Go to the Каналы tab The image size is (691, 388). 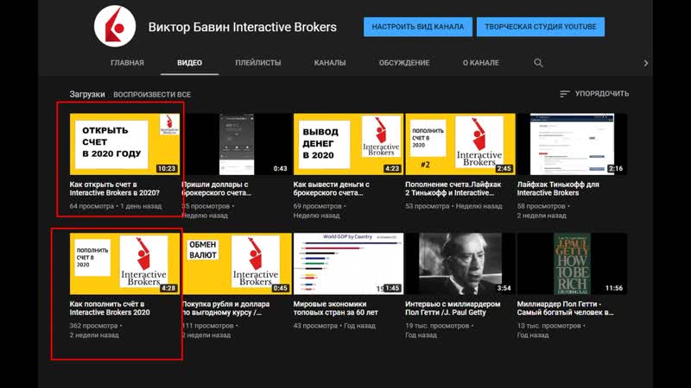pos(330,63)
